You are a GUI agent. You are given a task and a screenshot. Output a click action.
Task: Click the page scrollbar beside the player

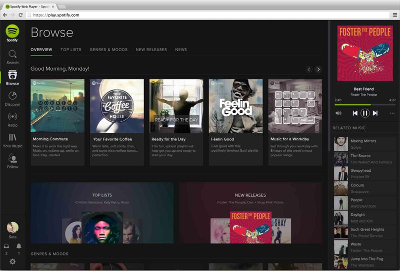(329, 86)
